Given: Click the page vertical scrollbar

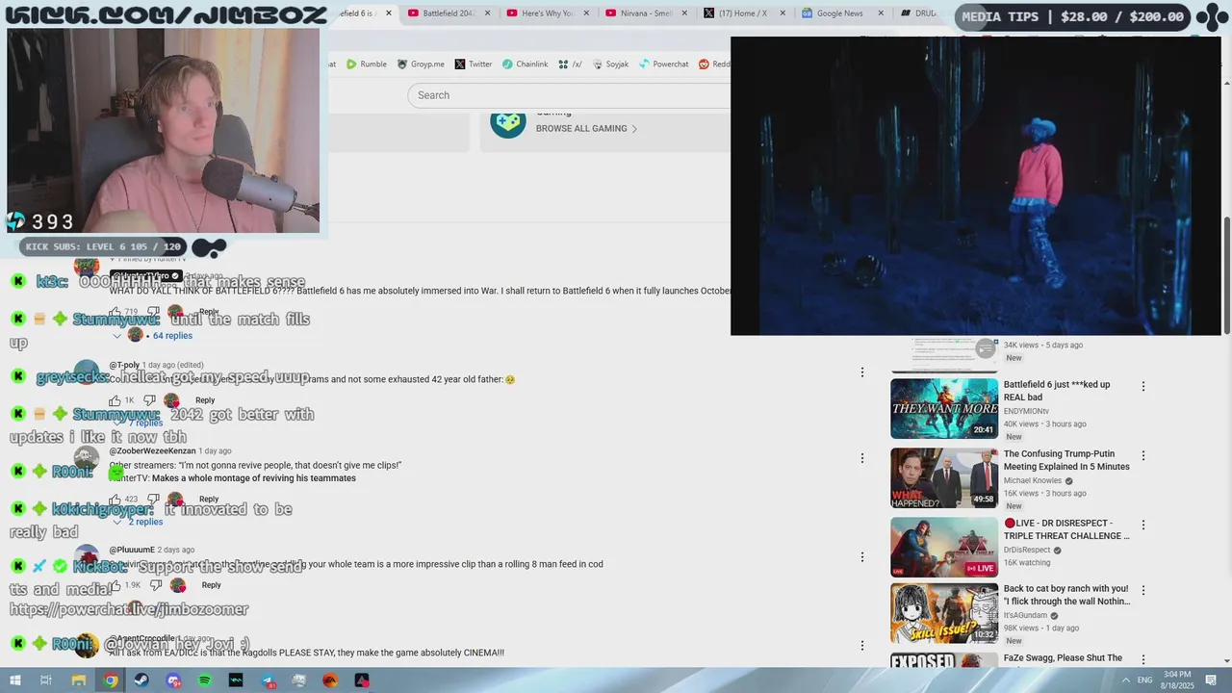Looking at the screenshot, I should pos(1227,275).
